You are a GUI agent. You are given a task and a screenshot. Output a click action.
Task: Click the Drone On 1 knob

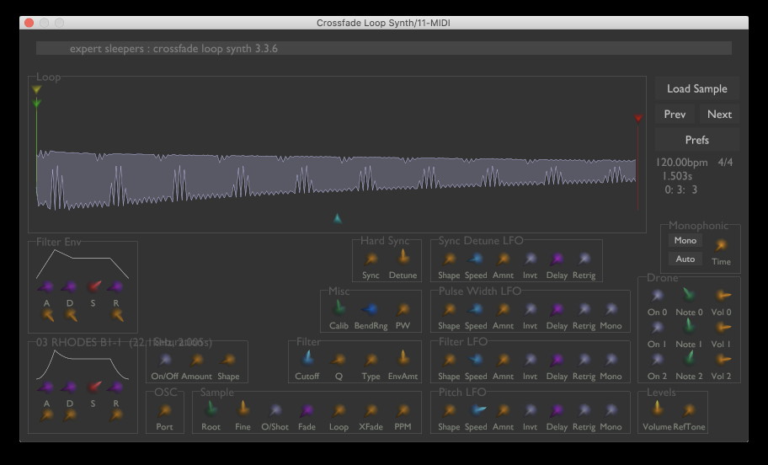(x=657, y=328)
